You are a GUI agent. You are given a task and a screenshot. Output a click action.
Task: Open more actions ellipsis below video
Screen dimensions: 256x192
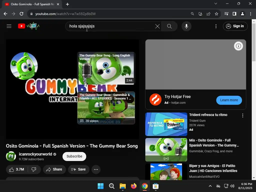pyautogui.click(x=96, y=169)
